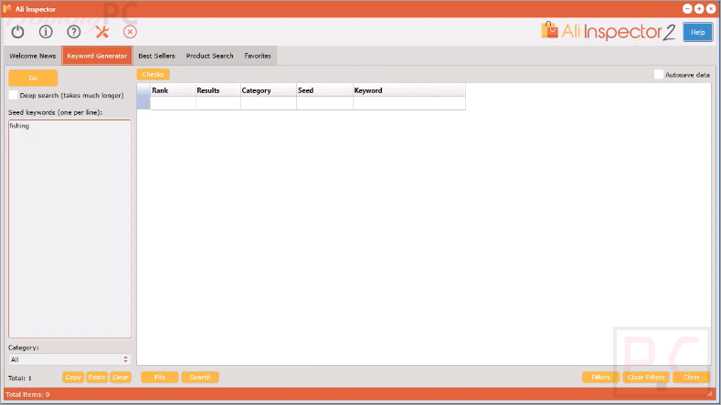Toggle the Autosave data checkbox
Image resolution: width=721 pixels, height=405 pixels.
click(659, 75)
